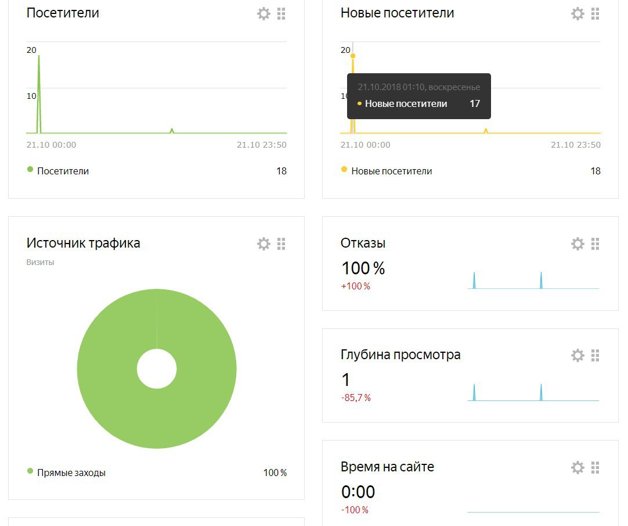Click the Посетители legend label
Screen dimensions: 628x526
point(63,171)
